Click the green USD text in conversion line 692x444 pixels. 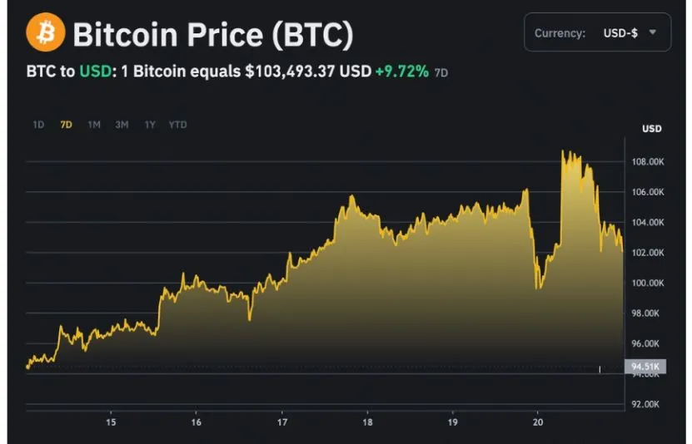(93, 72)
